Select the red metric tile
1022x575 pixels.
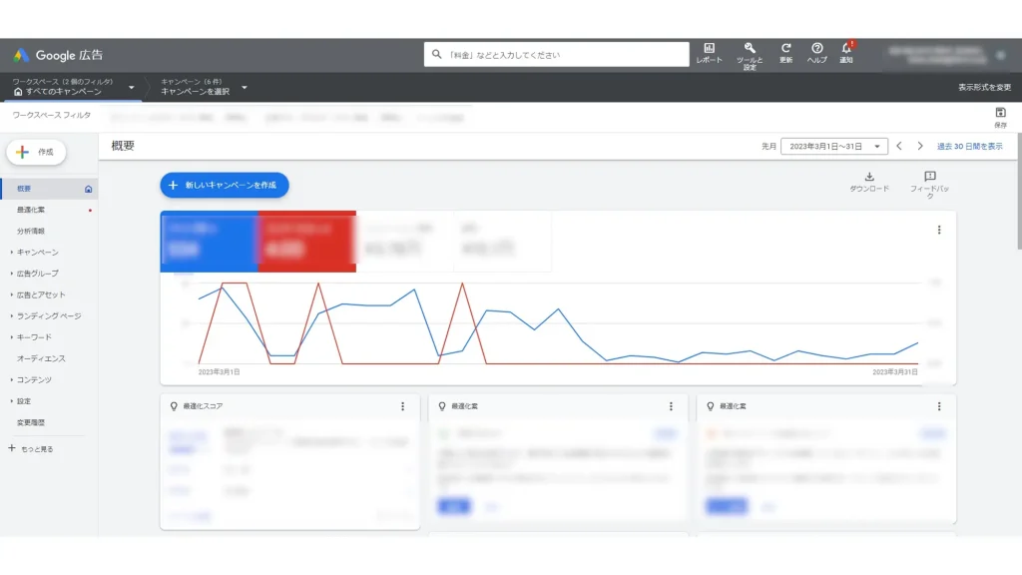(x=306, y=241)
